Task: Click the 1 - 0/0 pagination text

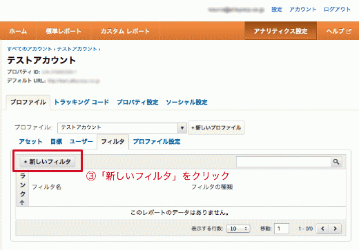Action: [306, 229]
